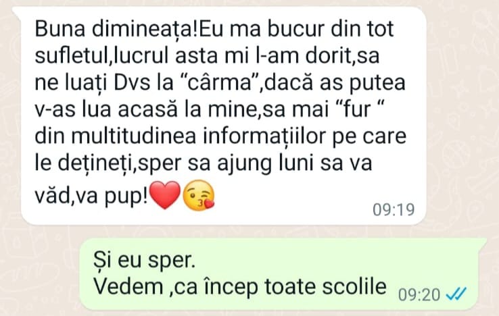Click the blue double checkmark read receipt
The width and height of the screenshot is (499, 316).
456,294
